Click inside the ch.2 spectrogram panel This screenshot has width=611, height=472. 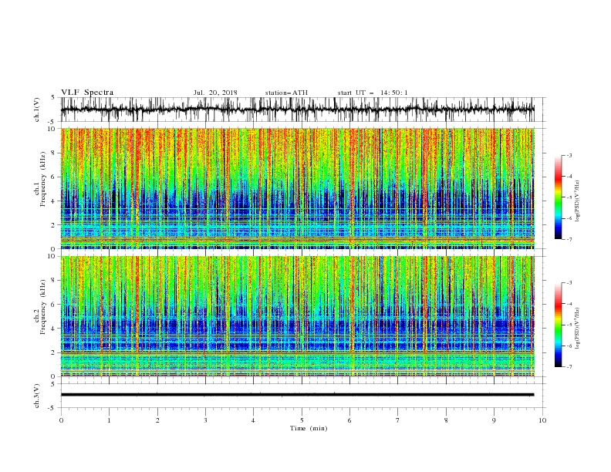pos(298,316)
